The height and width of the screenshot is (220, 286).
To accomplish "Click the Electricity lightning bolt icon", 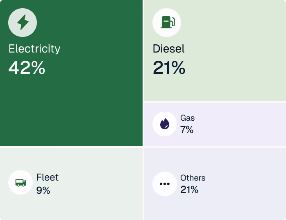I will click(x=23, y=22).
